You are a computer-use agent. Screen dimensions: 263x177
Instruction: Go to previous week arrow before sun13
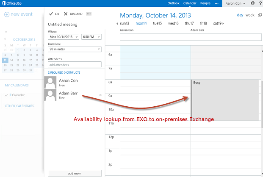[x=117, y=24]
